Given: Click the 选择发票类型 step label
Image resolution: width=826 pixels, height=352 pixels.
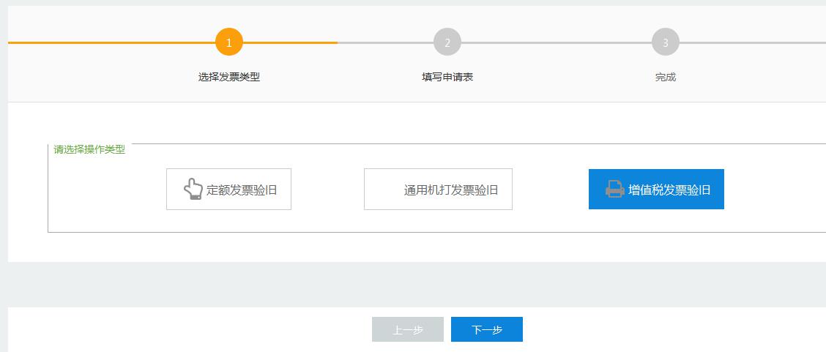Looking at the screenshot, I should click(x=229, y=77).
